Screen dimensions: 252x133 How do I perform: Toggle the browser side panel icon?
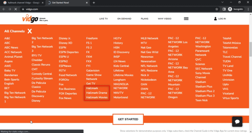coord(224,9)
